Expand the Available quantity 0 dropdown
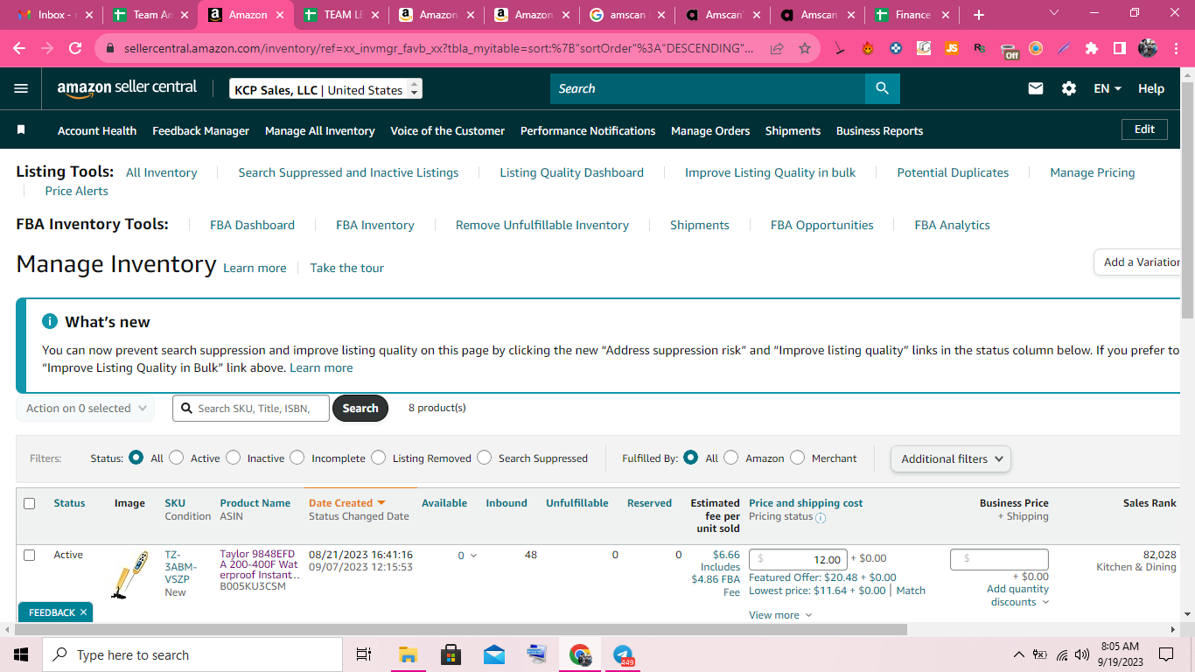 click(466, 555)
